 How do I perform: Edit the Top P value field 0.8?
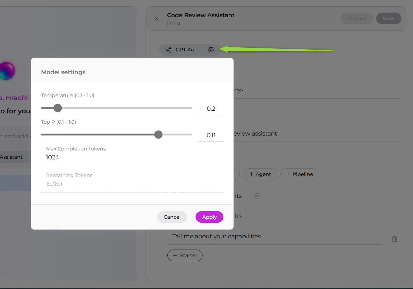(x=211, y=135)
